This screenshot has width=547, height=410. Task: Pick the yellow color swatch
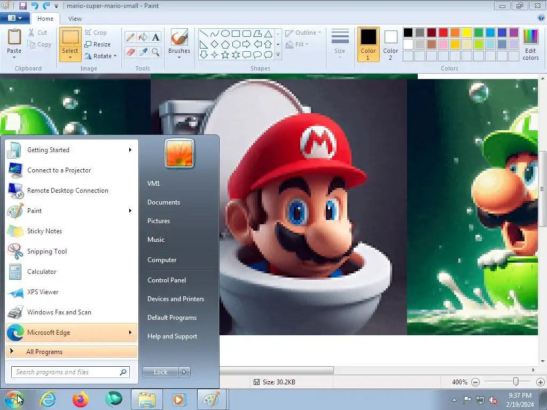pyautogui.click(x=467, y=33)
